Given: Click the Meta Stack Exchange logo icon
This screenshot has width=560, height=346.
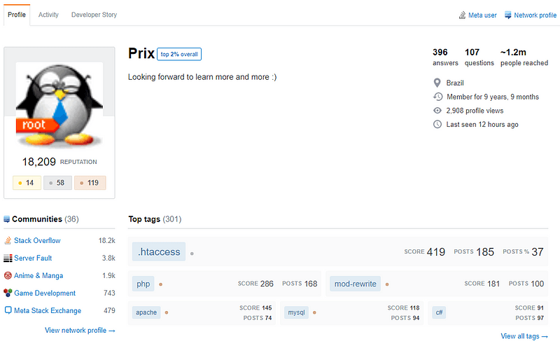Looking at the screenshot, I should (x=8, y=310).
